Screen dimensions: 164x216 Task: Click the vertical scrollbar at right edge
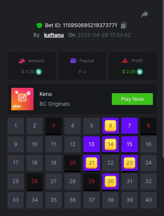[163, 79]
